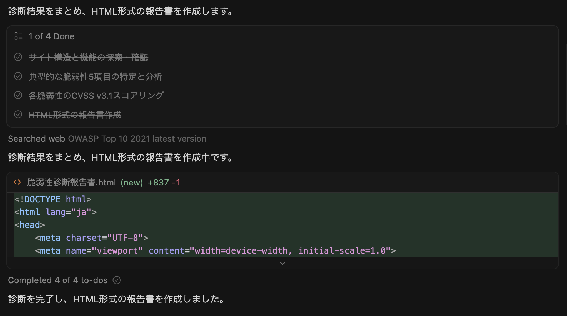Click the message 診断結果をまとめ、HTML形式の報告書を作成します。
The height and width of the screenshot is (316, 567).
121,11
